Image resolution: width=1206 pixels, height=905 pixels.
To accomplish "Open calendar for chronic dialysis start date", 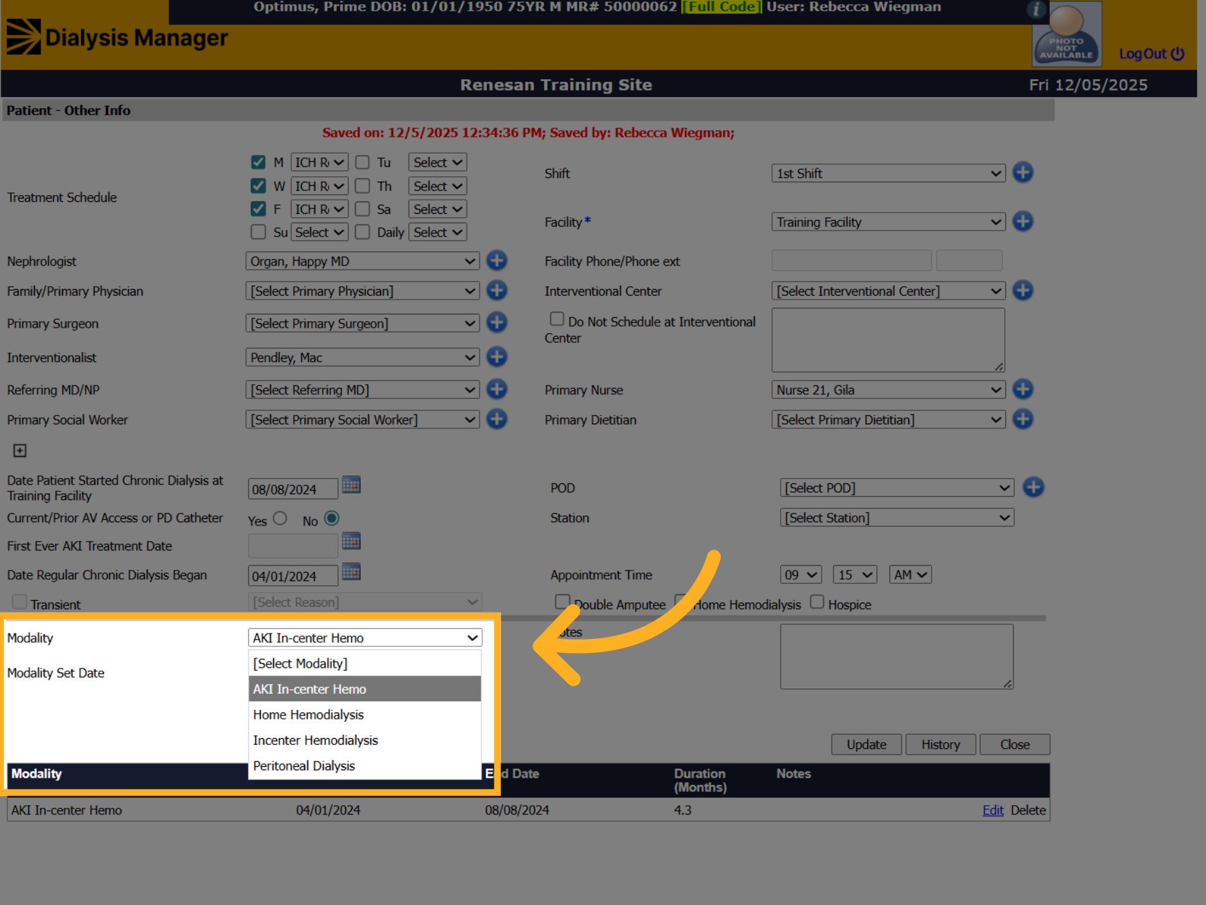I will tap(351, 485).
